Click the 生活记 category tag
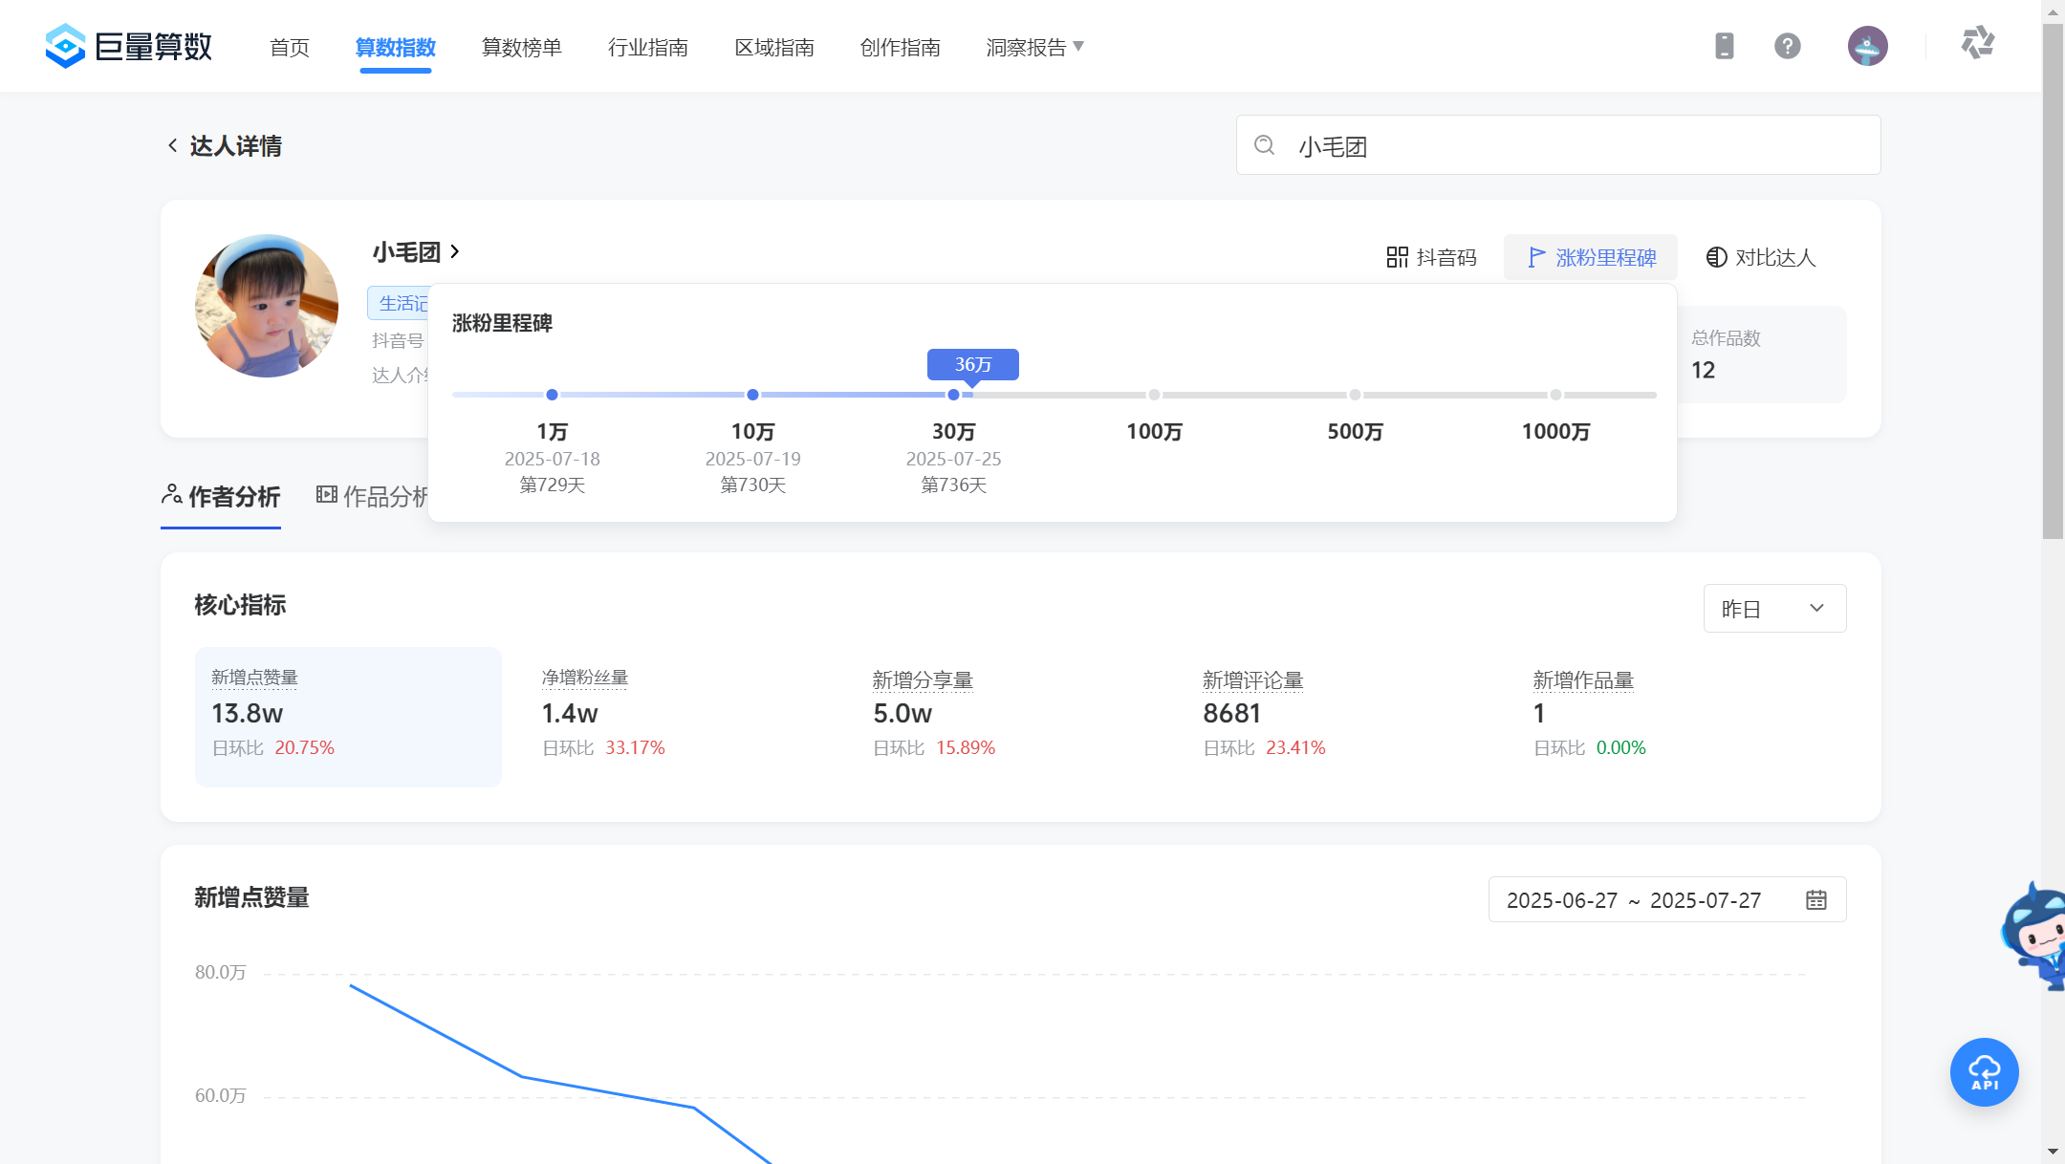2065x1164 pixels. tap(400, 303)
